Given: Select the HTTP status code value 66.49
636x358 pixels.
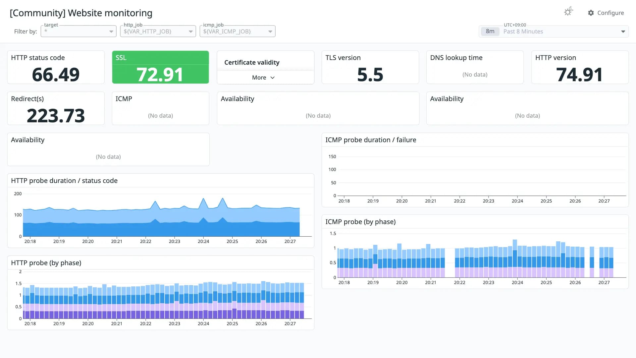Looking at the screenshot, I should click(56, 74).
